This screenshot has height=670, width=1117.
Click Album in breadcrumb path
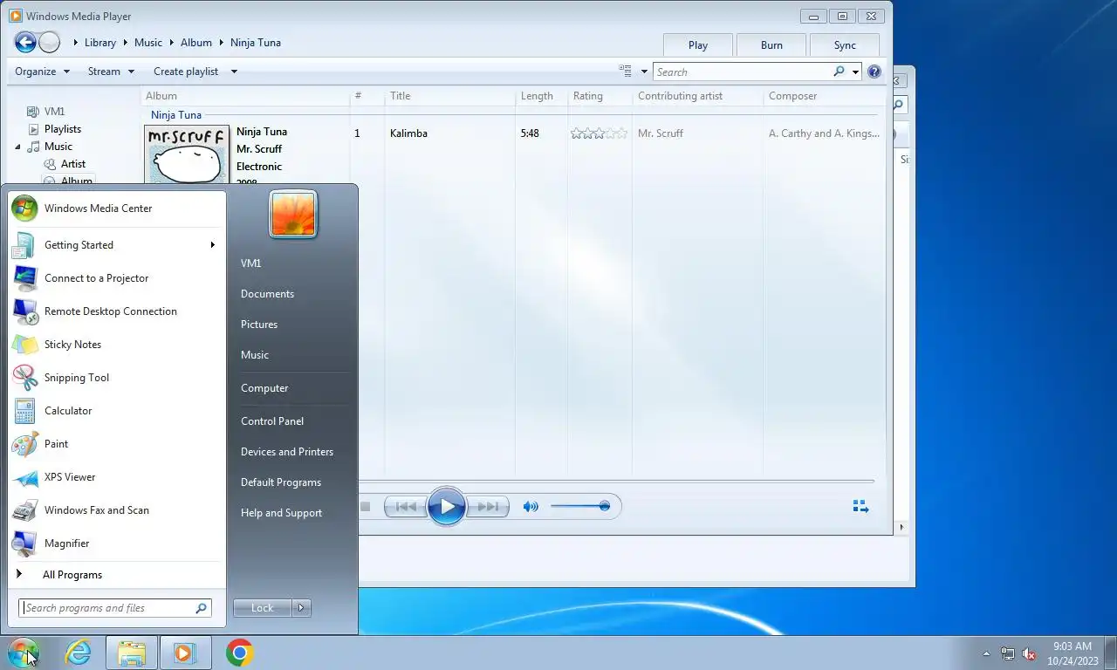[196, 43]
